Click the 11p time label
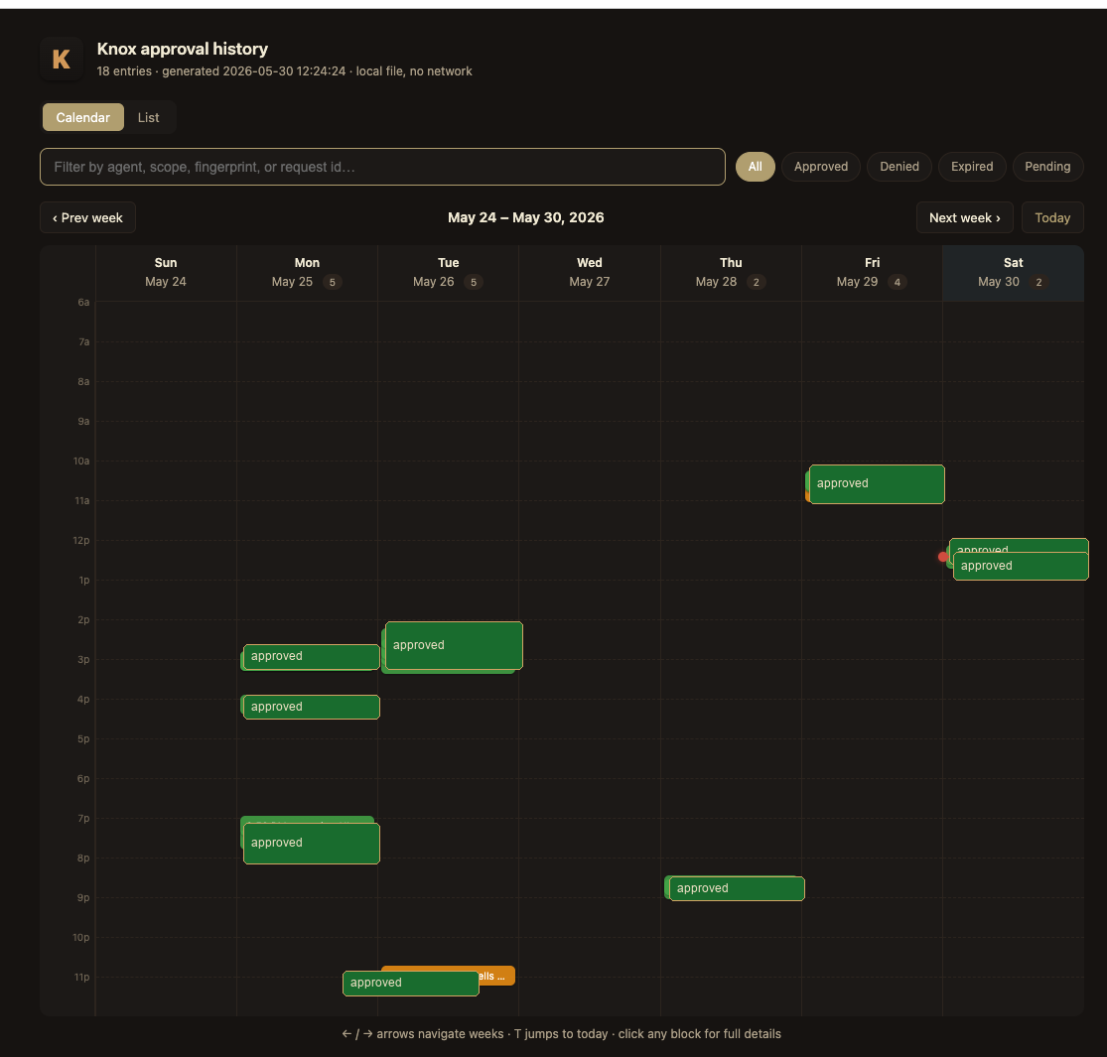Viewport: 1107px width, 1057px height. (81, 978)
